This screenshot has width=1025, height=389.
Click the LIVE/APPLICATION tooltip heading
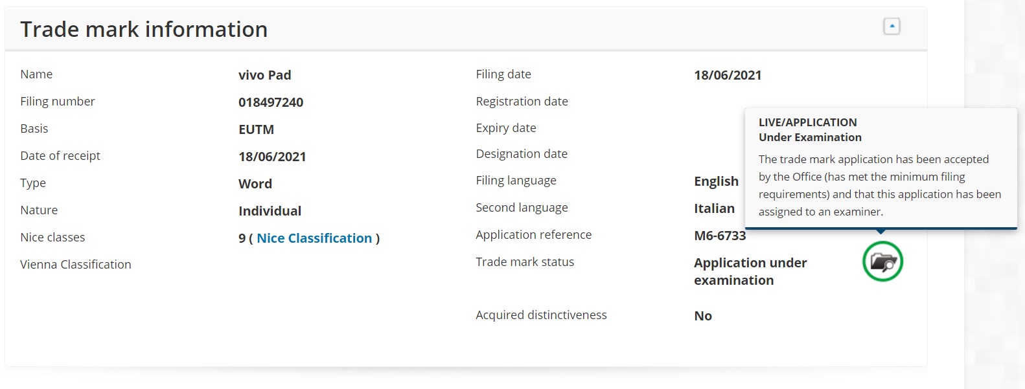808,122
